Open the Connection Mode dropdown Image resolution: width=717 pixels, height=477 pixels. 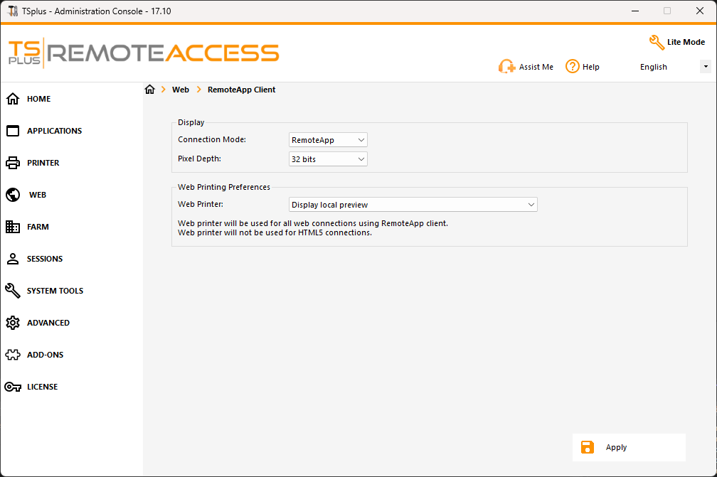coord(327,139)
